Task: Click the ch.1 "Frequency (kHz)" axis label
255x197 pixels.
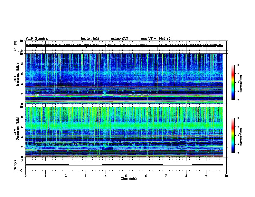Action: (18, 75)
